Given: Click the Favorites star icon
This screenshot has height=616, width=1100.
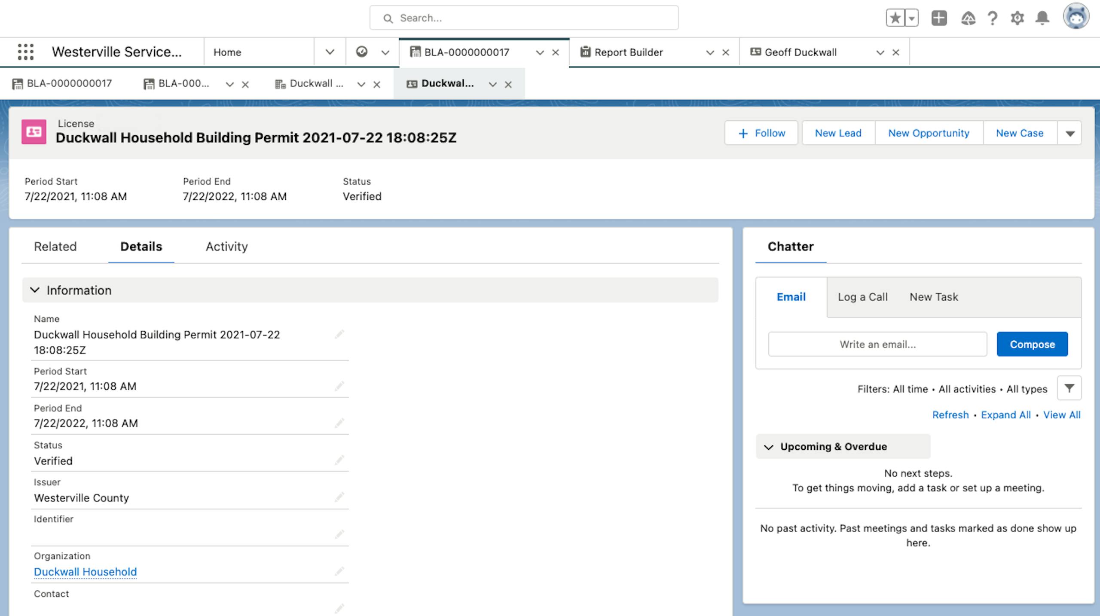Looking at the screenshot, I should coord(895,18).
